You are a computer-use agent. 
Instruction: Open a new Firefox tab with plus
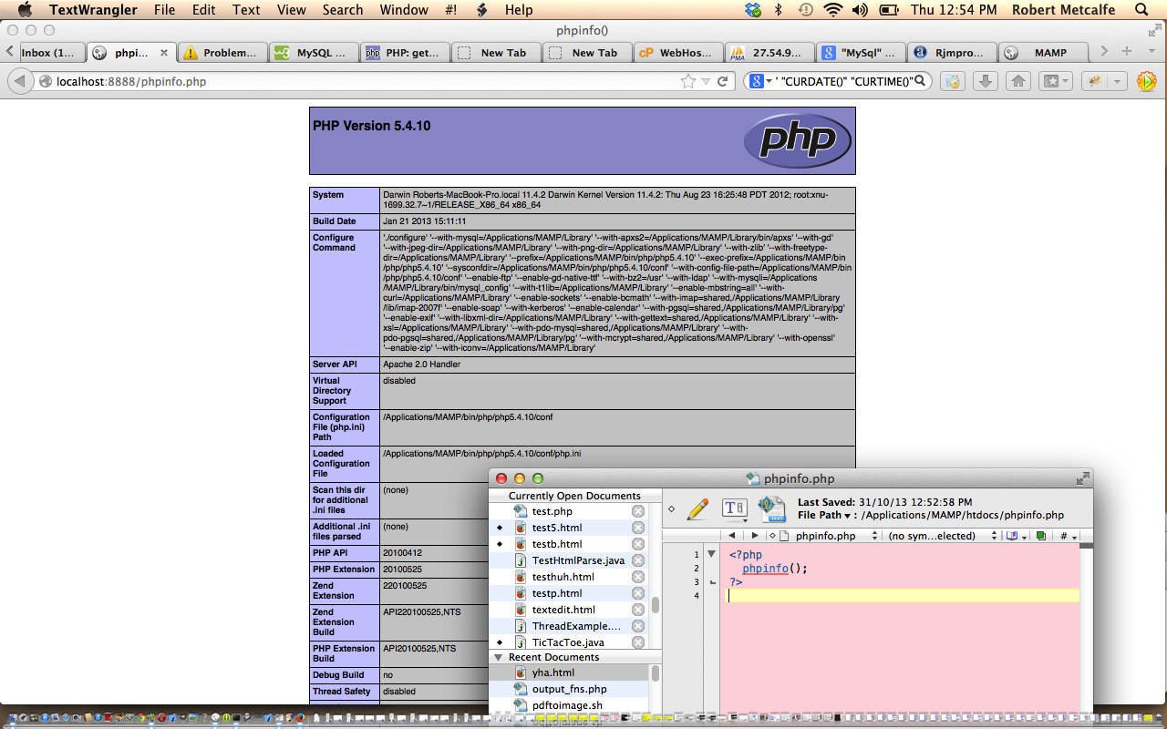pyautogui.click(x=1128, y=51)
